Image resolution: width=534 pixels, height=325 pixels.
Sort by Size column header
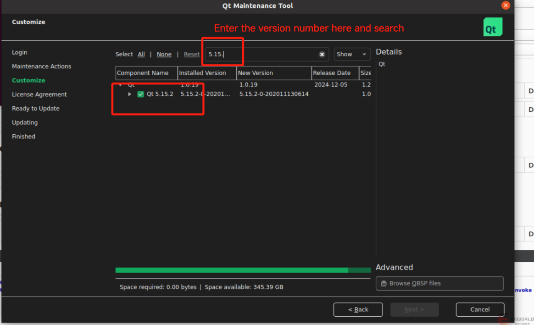click(x=365, y=73)
